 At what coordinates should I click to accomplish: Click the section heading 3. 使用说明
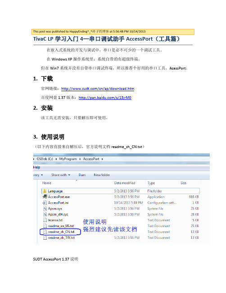click(x=49, y=137)
